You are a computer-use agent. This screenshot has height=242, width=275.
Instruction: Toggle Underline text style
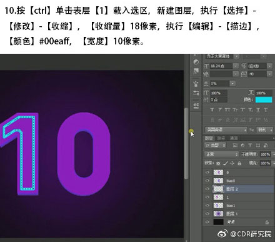tap(258, 110)
